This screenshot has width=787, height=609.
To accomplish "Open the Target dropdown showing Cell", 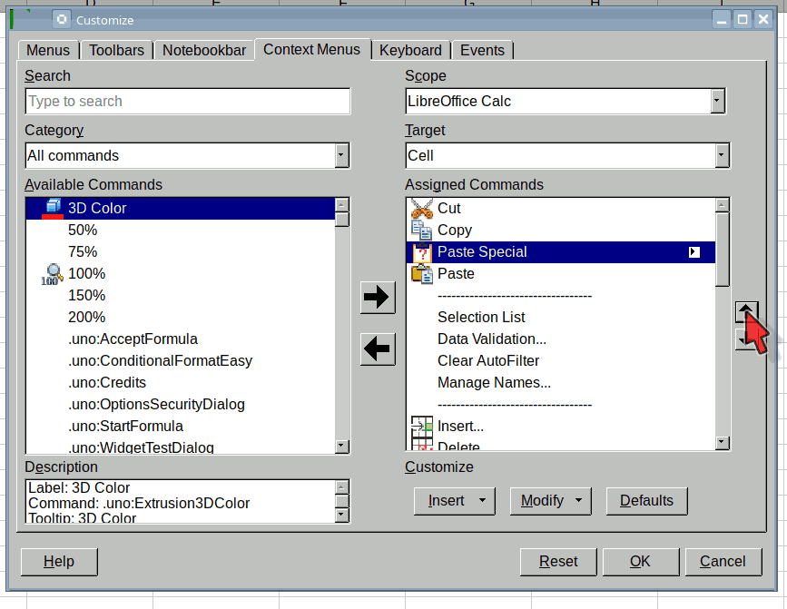I will 722,155.
